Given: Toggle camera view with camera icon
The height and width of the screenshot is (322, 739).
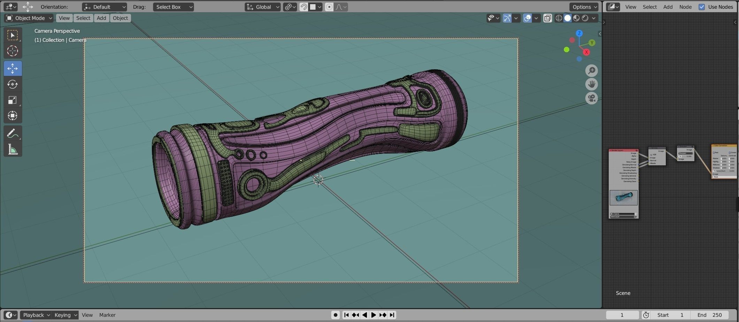Looking at the screenshot, I should (591, 98).
